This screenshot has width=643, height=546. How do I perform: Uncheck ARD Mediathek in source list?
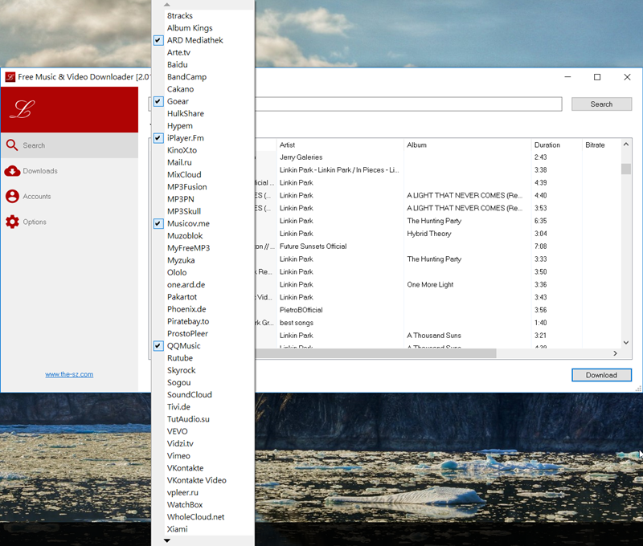coord(159,40)
